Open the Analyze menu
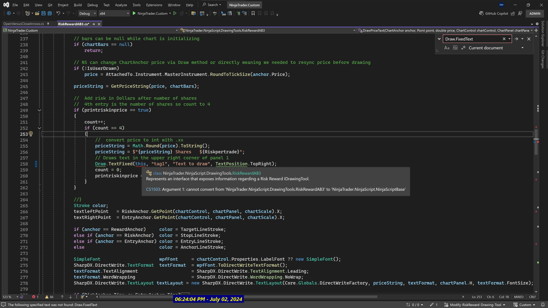 click(x=121, y=5)
